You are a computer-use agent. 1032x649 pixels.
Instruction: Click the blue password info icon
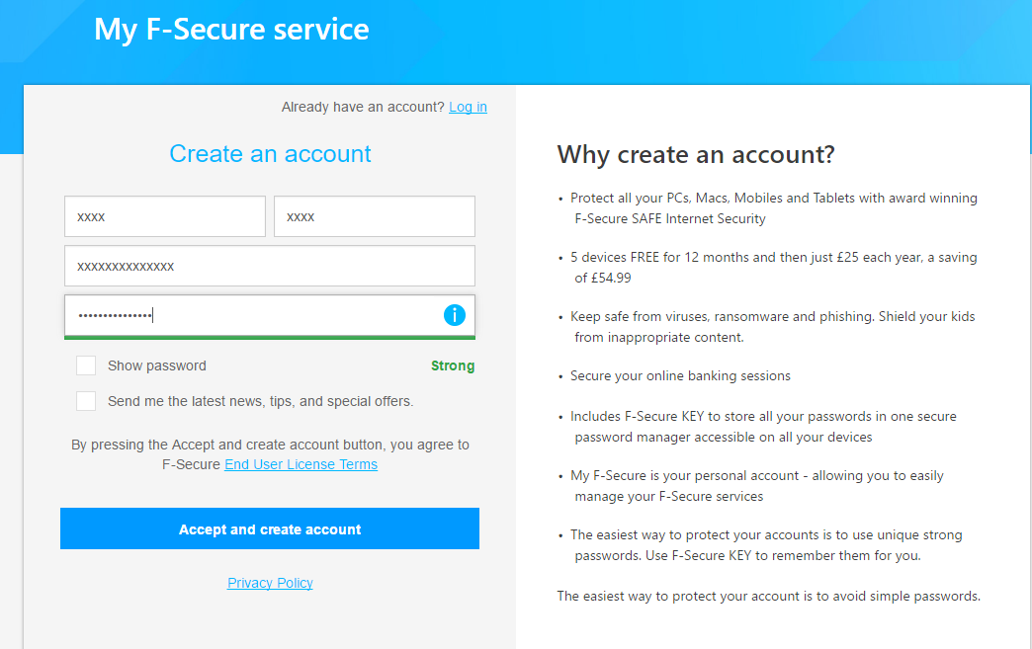click(455, 315)
